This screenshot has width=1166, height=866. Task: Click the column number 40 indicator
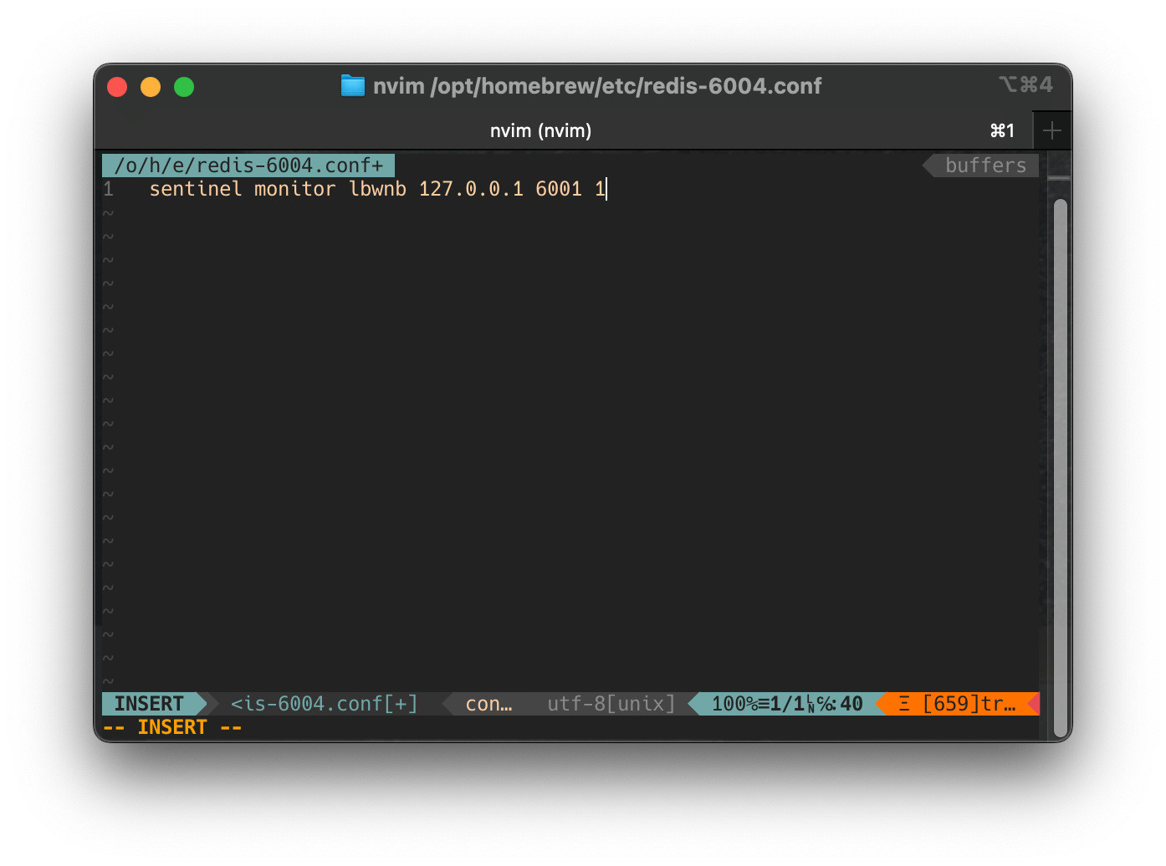(x=852, y=703)
